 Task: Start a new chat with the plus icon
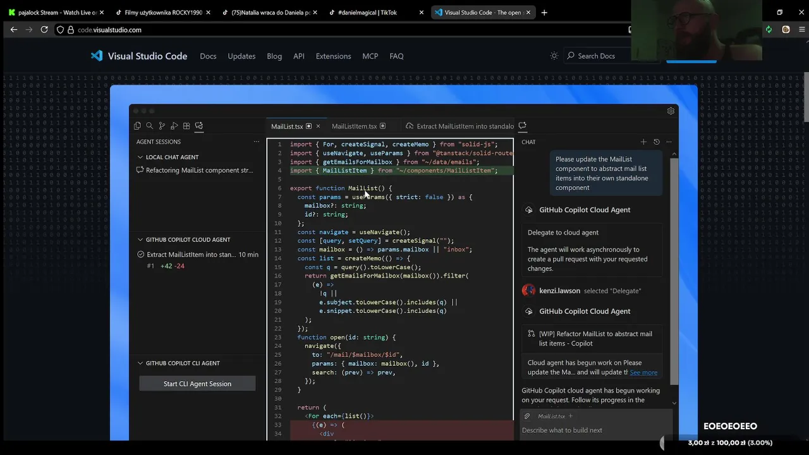pos(643,142)
